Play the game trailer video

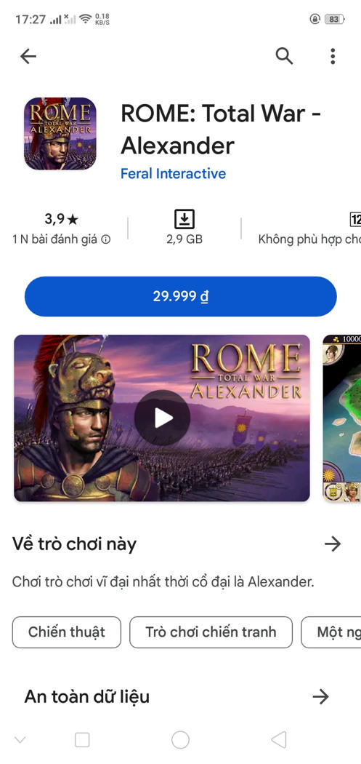pyautogui.click(x=162, y=418)
